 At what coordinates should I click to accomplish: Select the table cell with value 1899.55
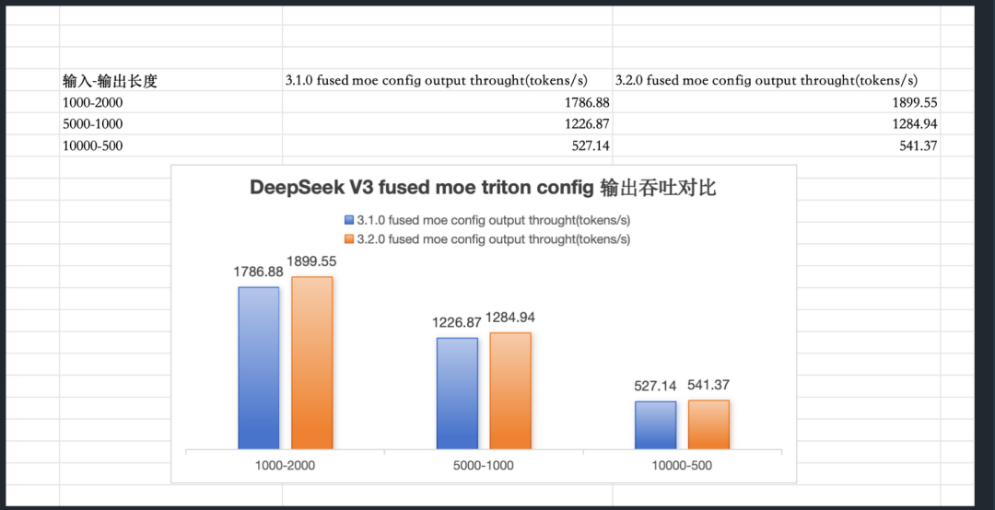point(776,102)
